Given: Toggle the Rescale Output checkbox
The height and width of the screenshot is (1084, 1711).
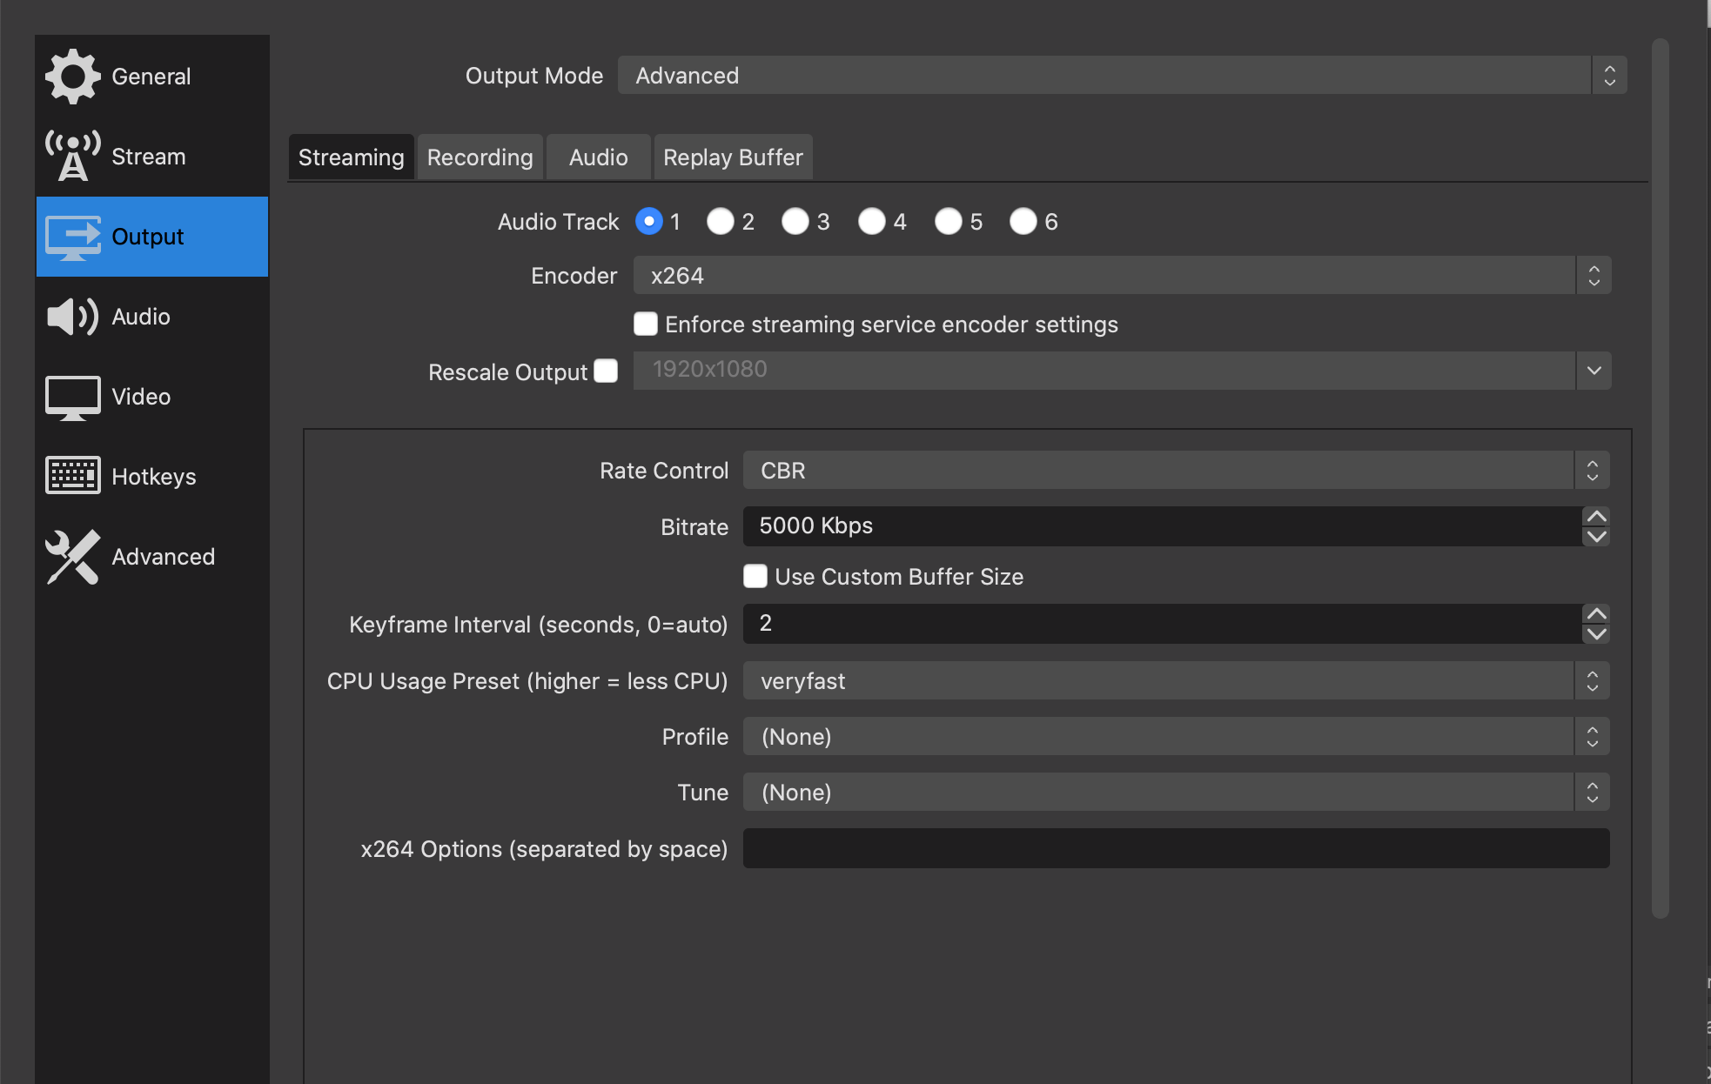Looking at the screenshot, I should [x=606, y=371].
